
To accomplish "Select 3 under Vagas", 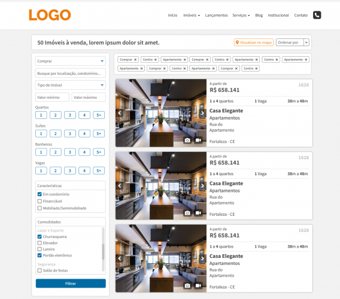I will click(x=70, y=171).
